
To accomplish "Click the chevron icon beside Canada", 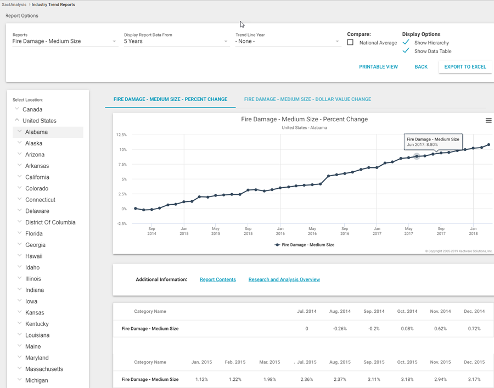I will tap(17, 109).
